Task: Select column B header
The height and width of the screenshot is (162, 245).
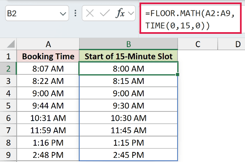Action: pyautogui.click(x=129, y=44)
